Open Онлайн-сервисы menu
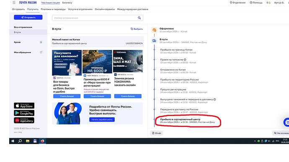The image size is (289, 162). tap(105, 9)
